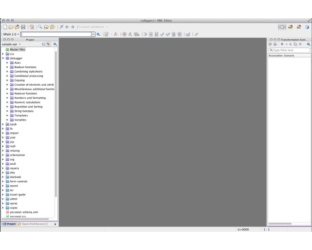The width and height of the screenshot is (312, 250).
Task: Click the Find in Files icon
Action: 46,27
